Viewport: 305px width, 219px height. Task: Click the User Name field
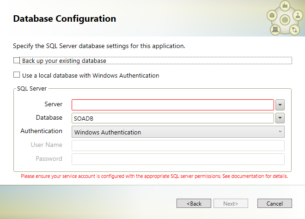click(x=178, y=146)
